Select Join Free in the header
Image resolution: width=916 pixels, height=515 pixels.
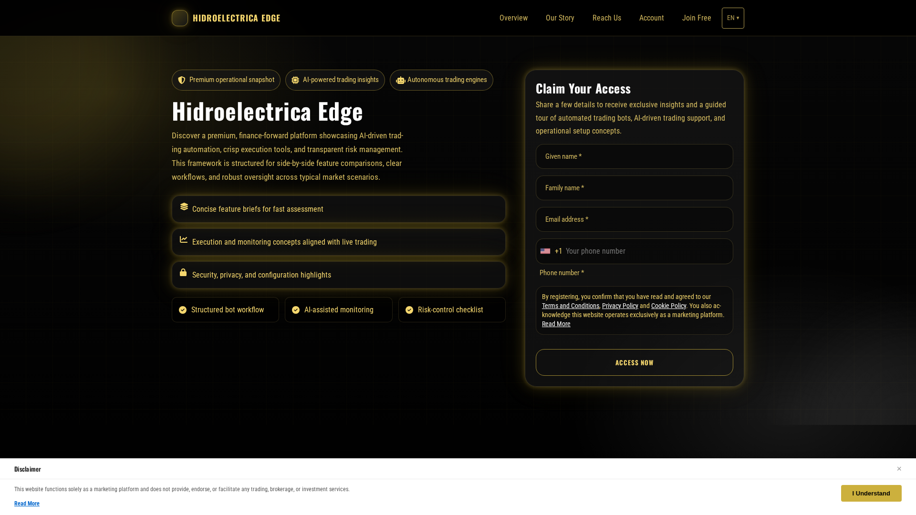[x=697, y=18]
